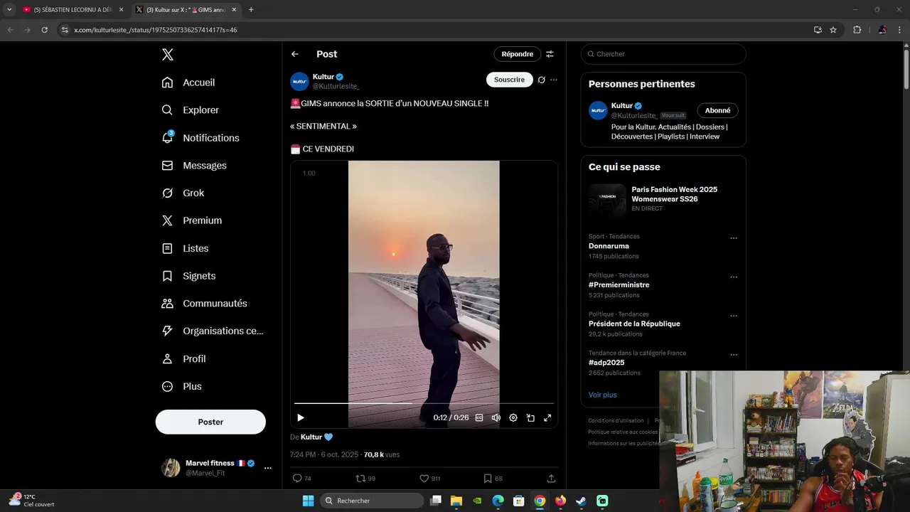This screenshot has width=910, height=512.
Task: Go back with post arrow
Action: tap(295, 54)
